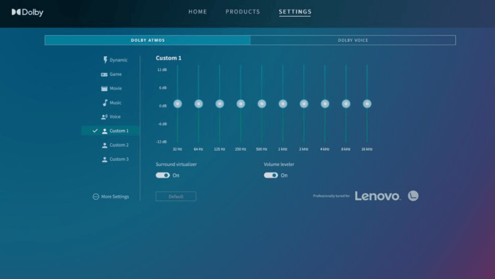Click the 1 kHz equalizer slider knob

pos(283,104)
